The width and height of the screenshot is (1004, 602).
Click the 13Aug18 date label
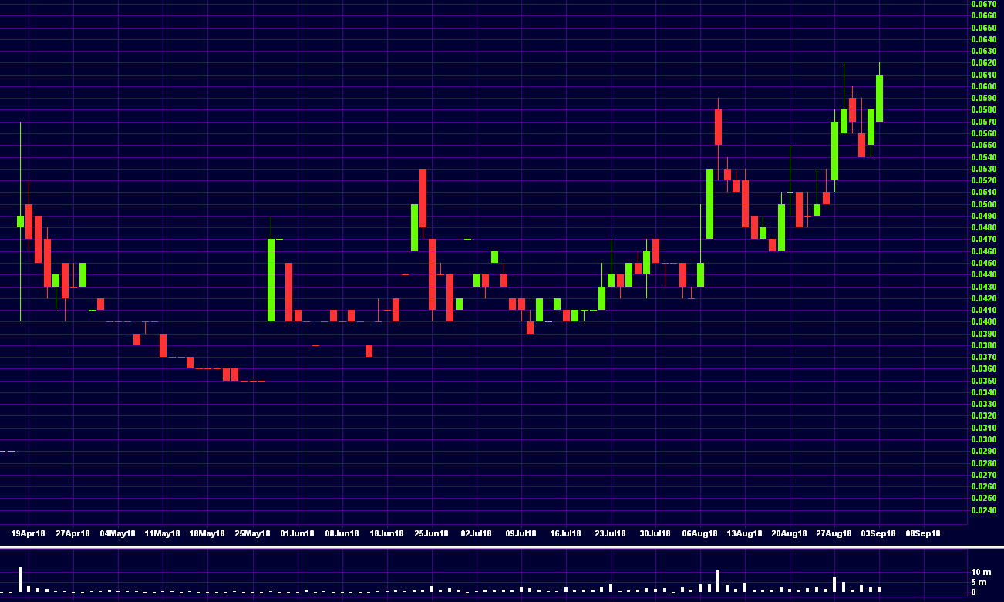(x=745, y=533)
